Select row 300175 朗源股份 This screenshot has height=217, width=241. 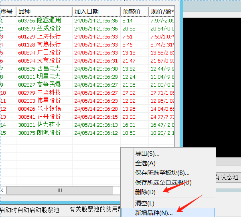pyautogui.click(x=87, y=133)
